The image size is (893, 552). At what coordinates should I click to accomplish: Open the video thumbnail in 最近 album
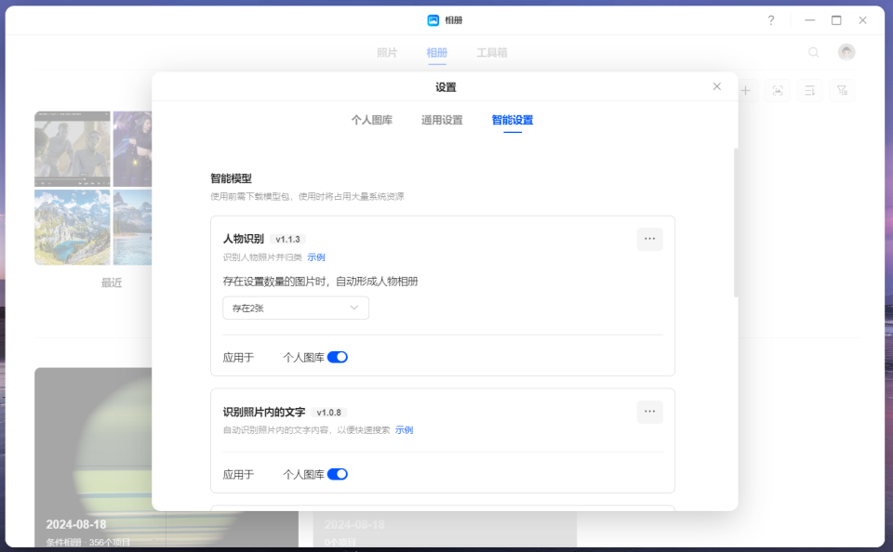click(x=73, y=149)
